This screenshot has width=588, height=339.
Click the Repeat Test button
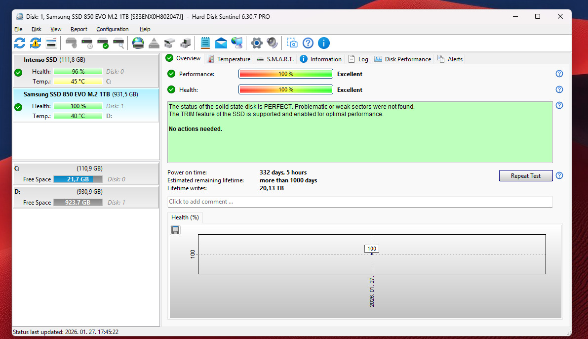click(x=526, y=176)
